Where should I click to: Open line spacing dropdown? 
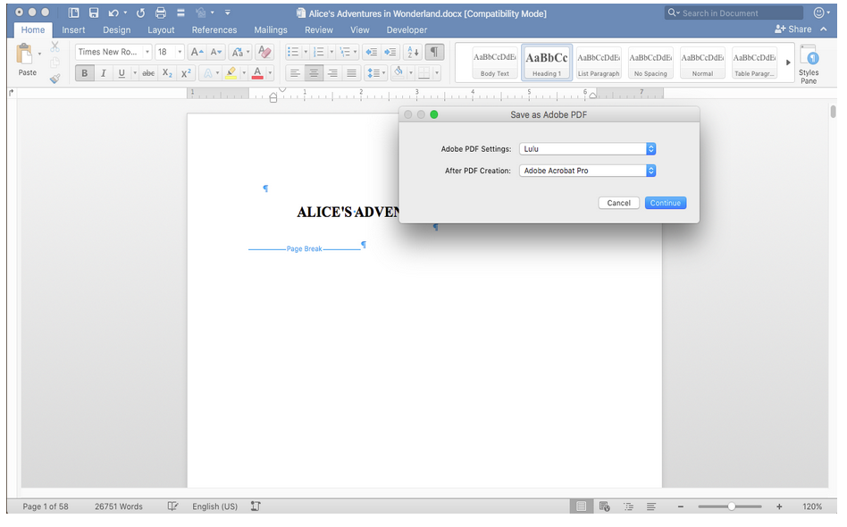coord(375,73)
